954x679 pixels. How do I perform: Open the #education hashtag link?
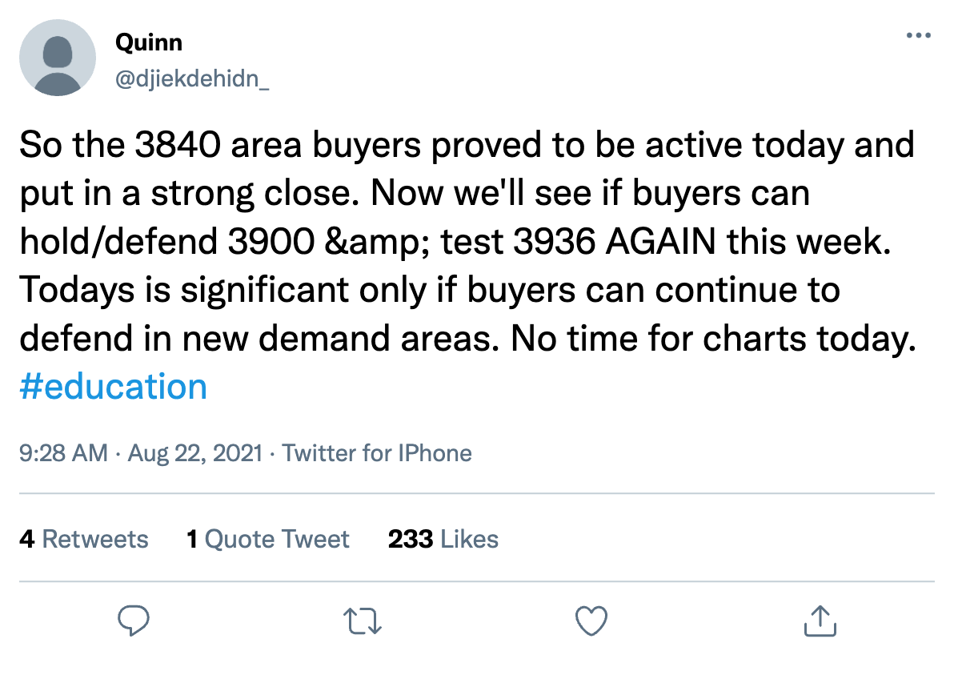114,387
